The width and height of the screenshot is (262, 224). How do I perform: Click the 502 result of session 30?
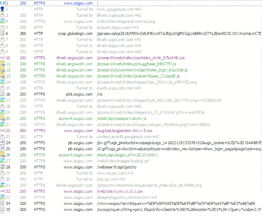click(x=23, y=179)
